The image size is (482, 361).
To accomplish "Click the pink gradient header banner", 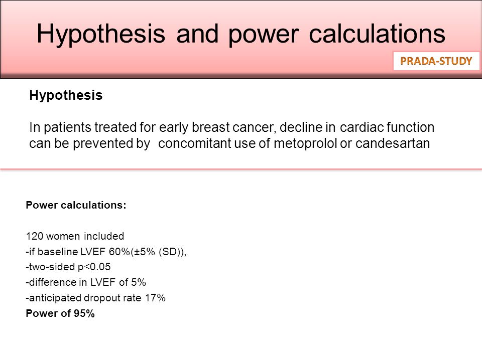I will tap(241, 39).
